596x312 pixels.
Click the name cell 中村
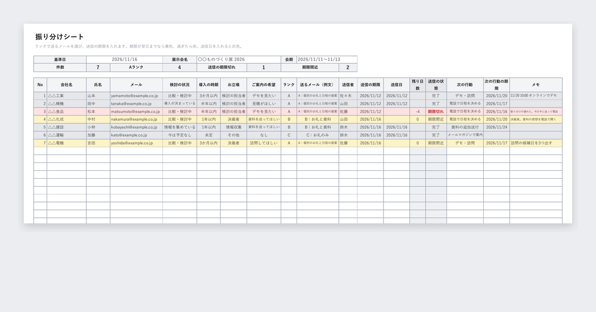click(98, 119)
